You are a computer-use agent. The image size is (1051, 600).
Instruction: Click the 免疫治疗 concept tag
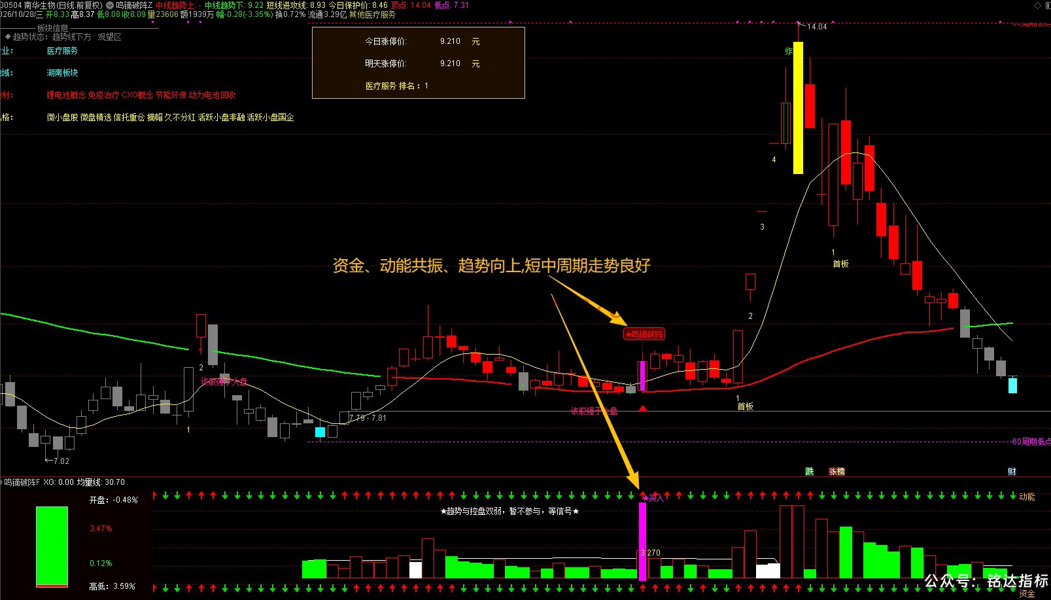pyautogui.click(x=104, y=95)
